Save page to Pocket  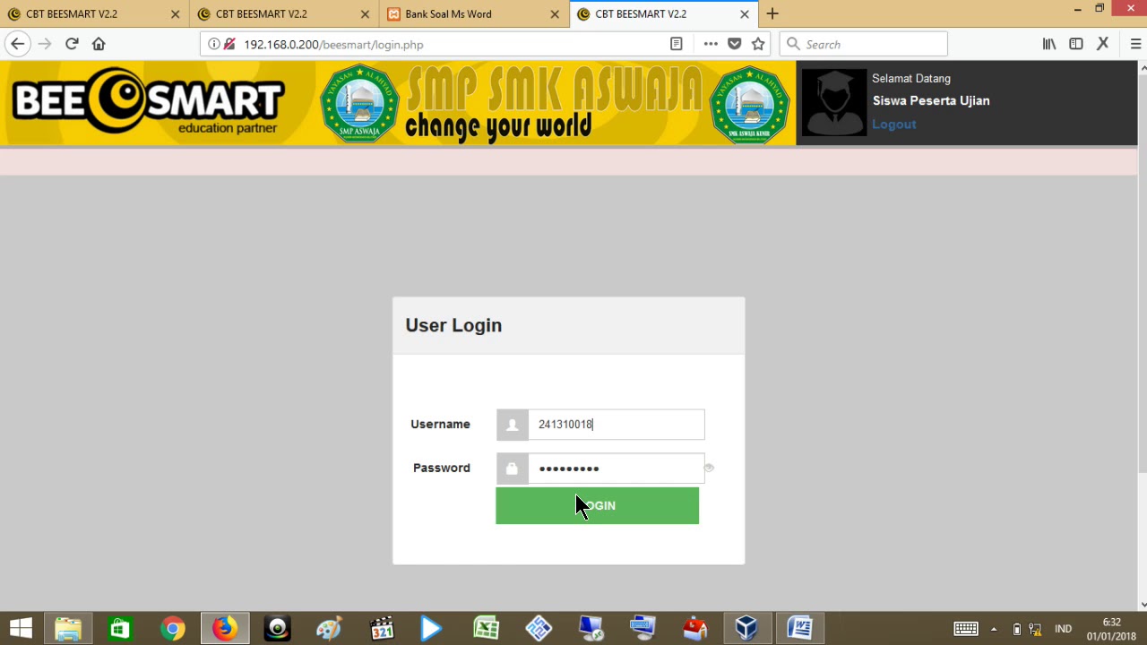coord(735,44)
